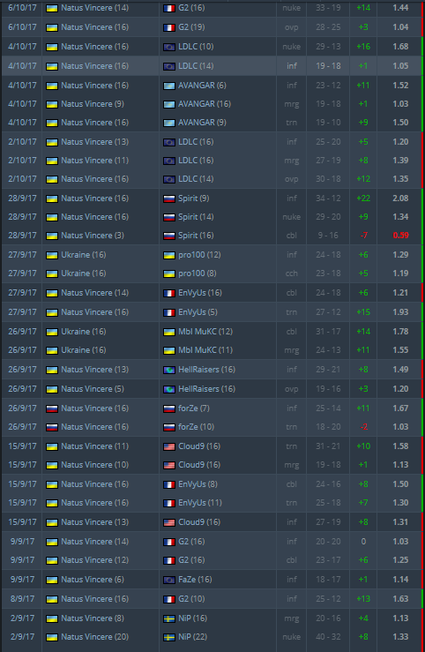Click the Ukrainian flag next to pro100 (8)
Screen dimensions: 425x652
(x=168, y=274)
